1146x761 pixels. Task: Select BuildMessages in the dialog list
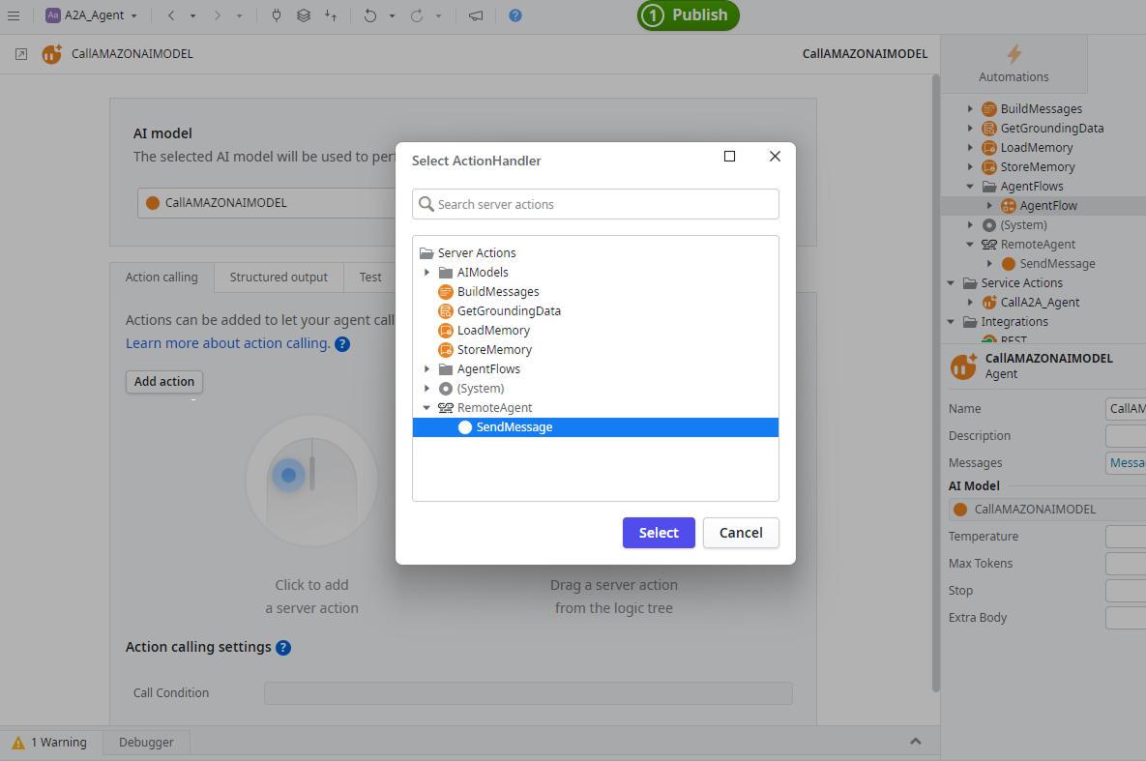tap(498, 292)
